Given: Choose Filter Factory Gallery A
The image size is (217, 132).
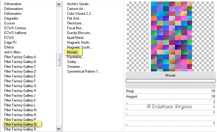Looking at the screenshot, I should [x=20, y=57].
